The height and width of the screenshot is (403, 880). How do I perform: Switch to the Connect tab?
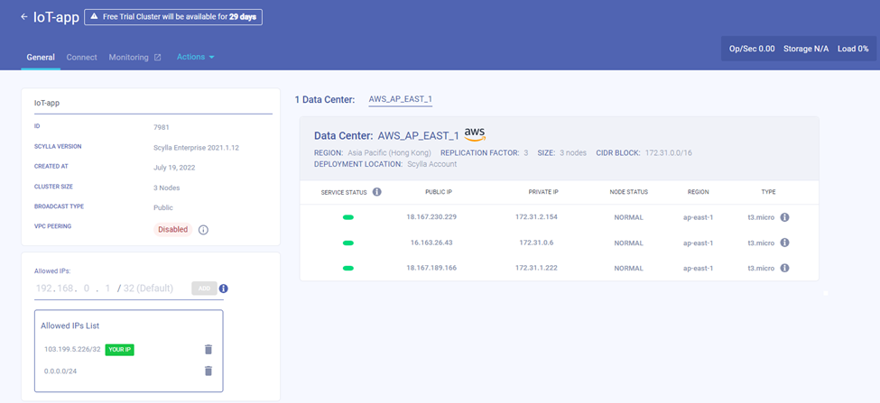[81, 57]
